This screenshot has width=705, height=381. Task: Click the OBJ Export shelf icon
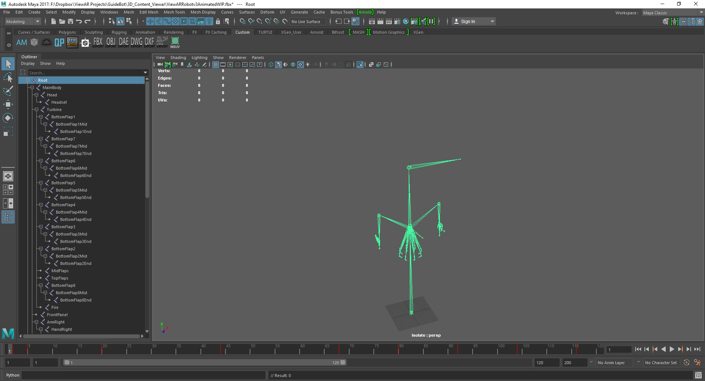[x=111, y=42]
